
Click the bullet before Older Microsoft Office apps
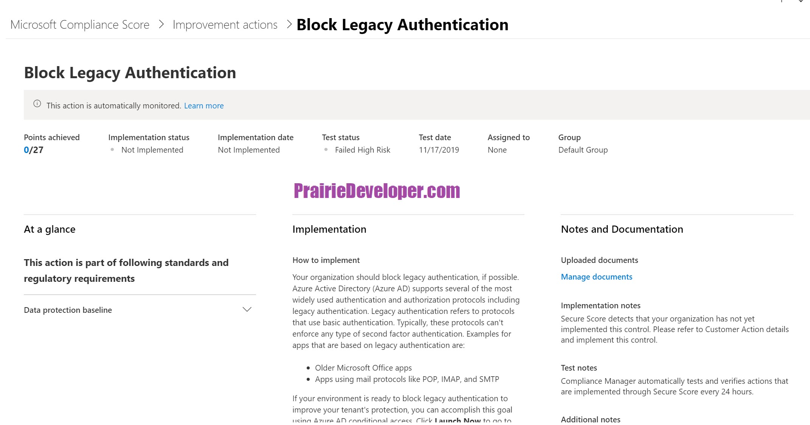(x=308, y=368)
